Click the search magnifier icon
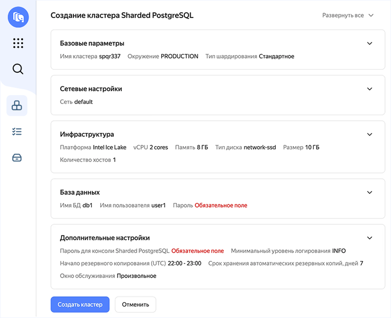The height and width of the screenshot is (318, 391). (18, 69)
